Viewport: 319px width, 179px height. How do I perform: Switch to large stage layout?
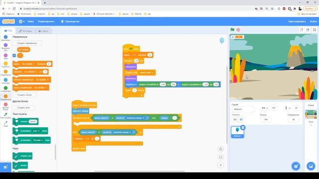point(308,30)
